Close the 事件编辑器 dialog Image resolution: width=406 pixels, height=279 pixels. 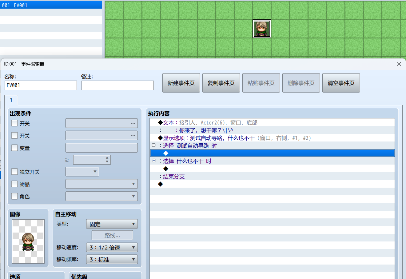(399, 64)
